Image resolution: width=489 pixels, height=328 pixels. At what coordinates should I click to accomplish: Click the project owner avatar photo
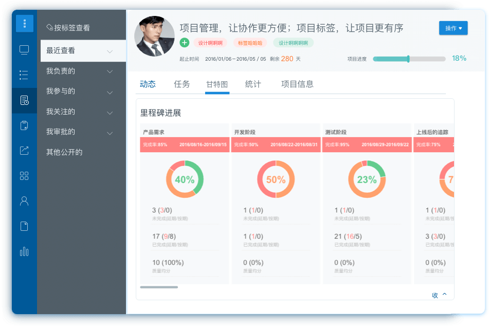(154, 36)
